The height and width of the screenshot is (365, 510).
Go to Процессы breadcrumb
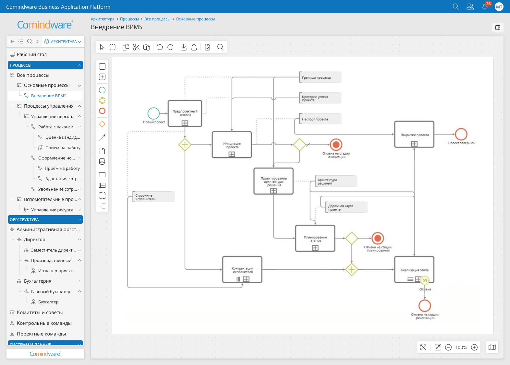click(129, 19)
